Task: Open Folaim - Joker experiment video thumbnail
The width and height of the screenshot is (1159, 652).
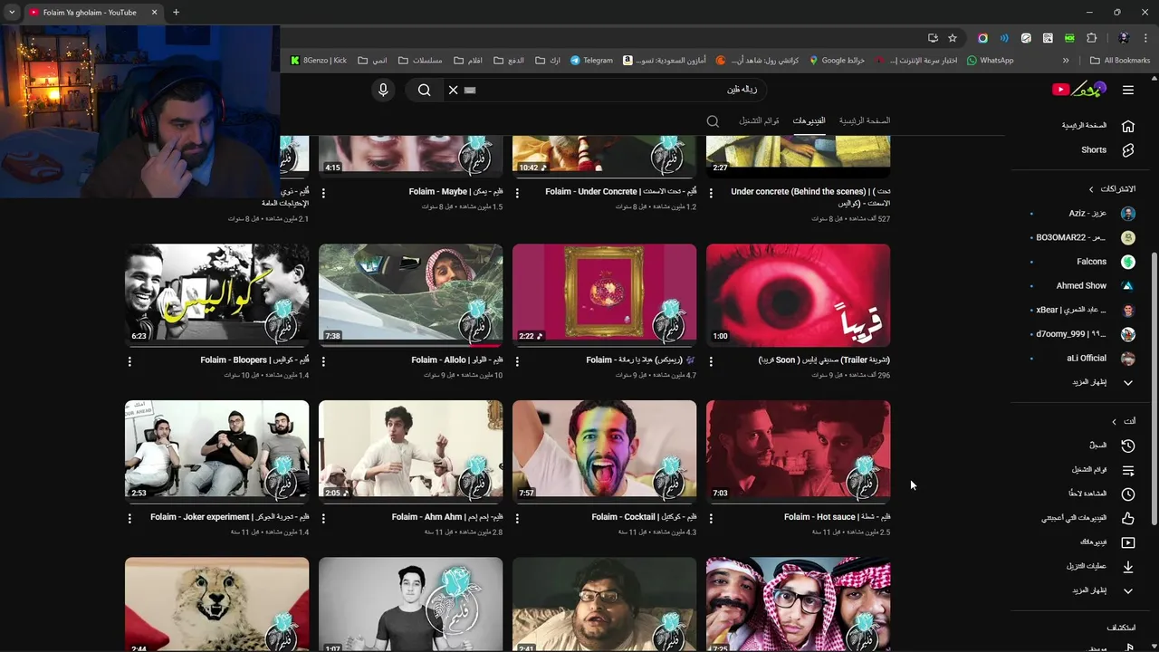Action: (217, 452)
